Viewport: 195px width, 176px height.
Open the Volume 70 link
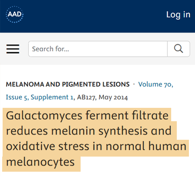pyautogui.click(x=156, y=84)
